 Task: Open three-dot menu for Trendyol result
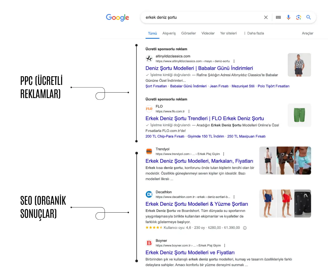tap(224, 154)
